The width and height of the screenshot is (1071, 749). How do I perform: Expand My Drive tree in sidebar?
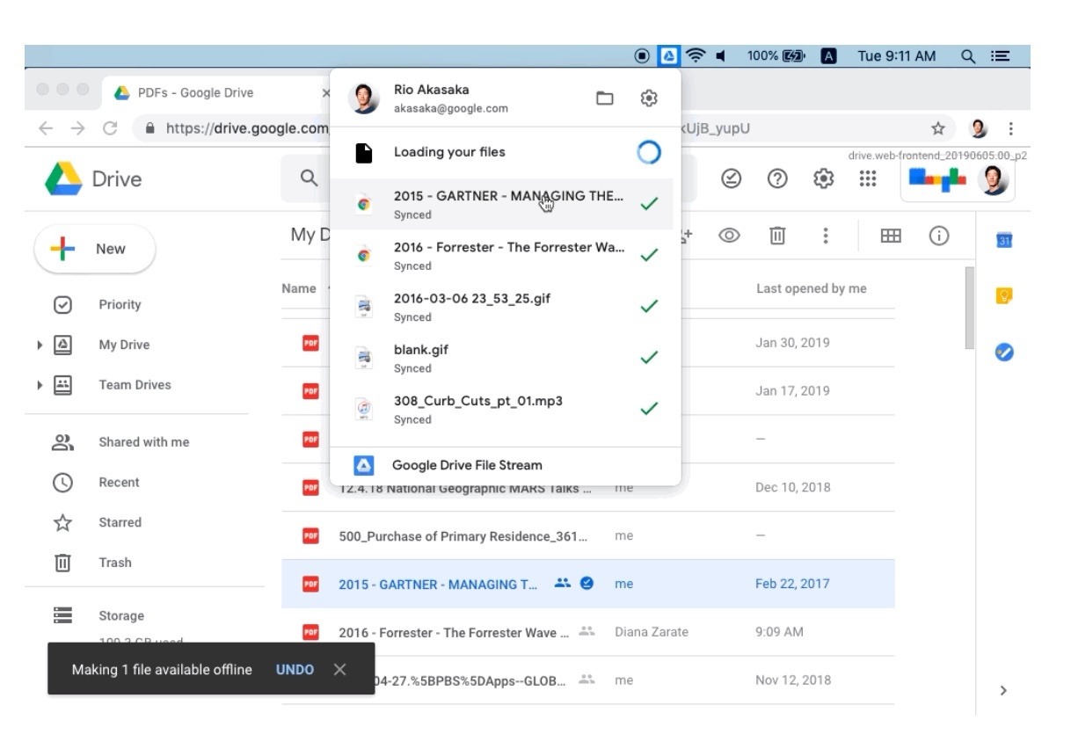click(x=40, y=345)
